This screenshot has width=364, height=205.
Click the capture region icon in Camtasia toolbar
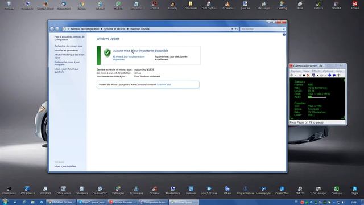point(313,75)
